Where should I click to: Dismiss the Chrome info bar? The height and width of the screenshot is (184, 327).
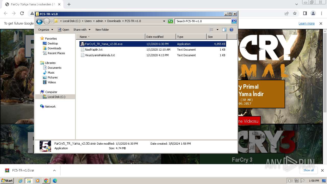pyautogui.click(x=321, y=24)
